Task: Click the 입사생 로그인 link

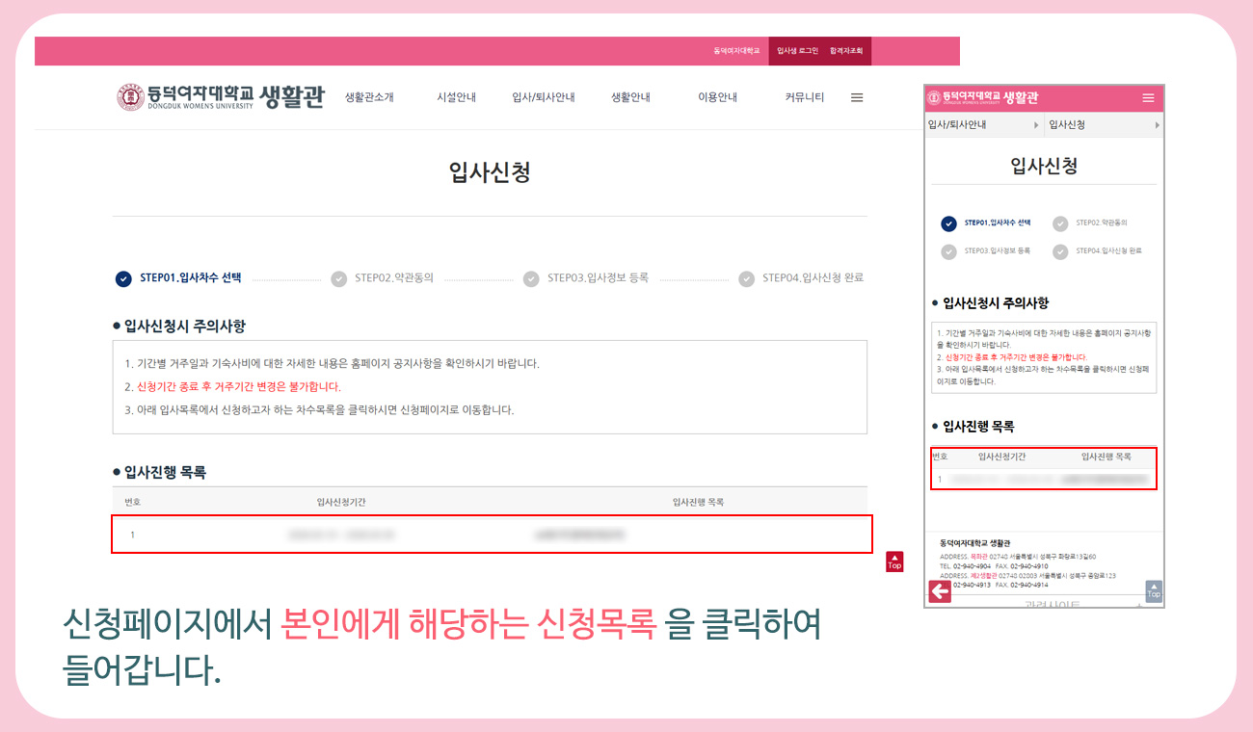Action: tap(797, 51)
